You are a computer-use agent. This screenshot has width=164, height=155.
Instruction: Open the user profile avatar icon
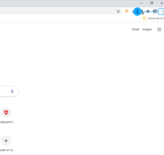coord(155,11)
